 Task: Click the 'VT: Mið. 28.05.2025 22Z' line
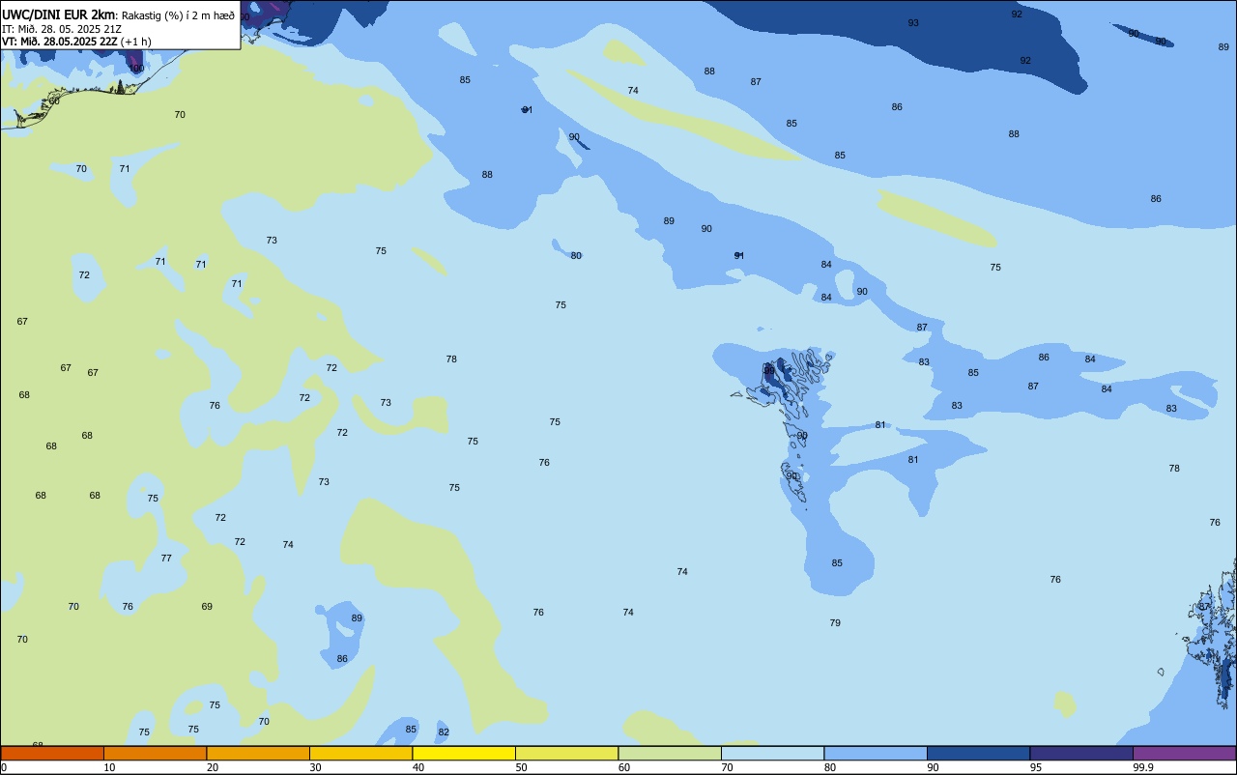pos(61,41)
